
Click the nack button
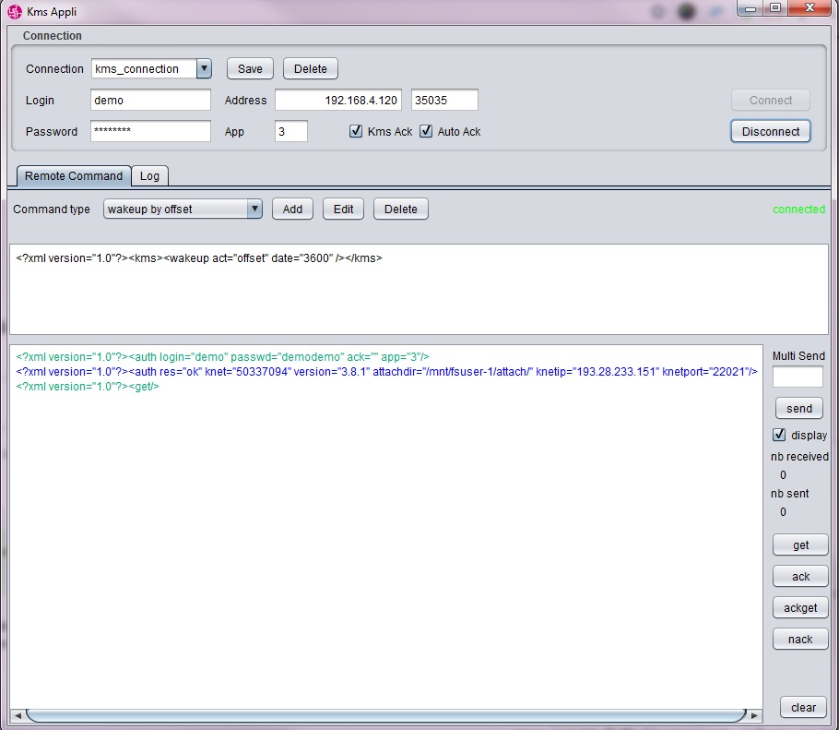pos(800,640)
